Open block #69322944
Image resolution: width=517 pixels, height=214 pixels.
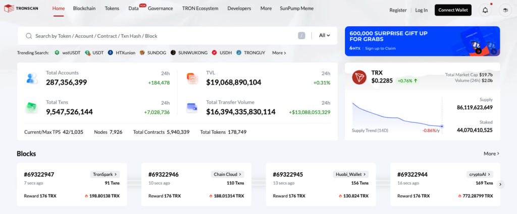[x=412, y=175]
